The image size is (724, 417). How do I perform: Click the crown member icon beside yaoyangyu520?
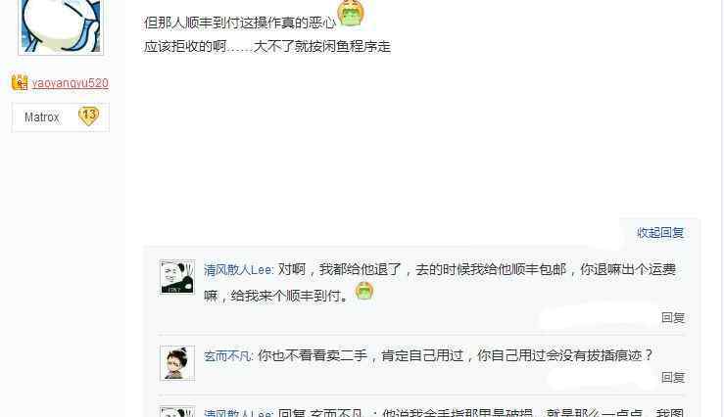click(x=20, y=82)
